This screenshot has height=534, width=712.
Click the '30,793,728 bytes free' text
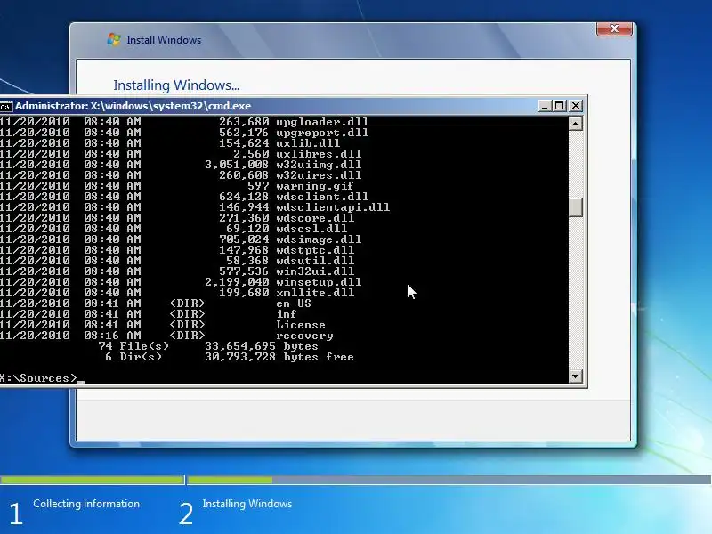(x=279, y=357)
